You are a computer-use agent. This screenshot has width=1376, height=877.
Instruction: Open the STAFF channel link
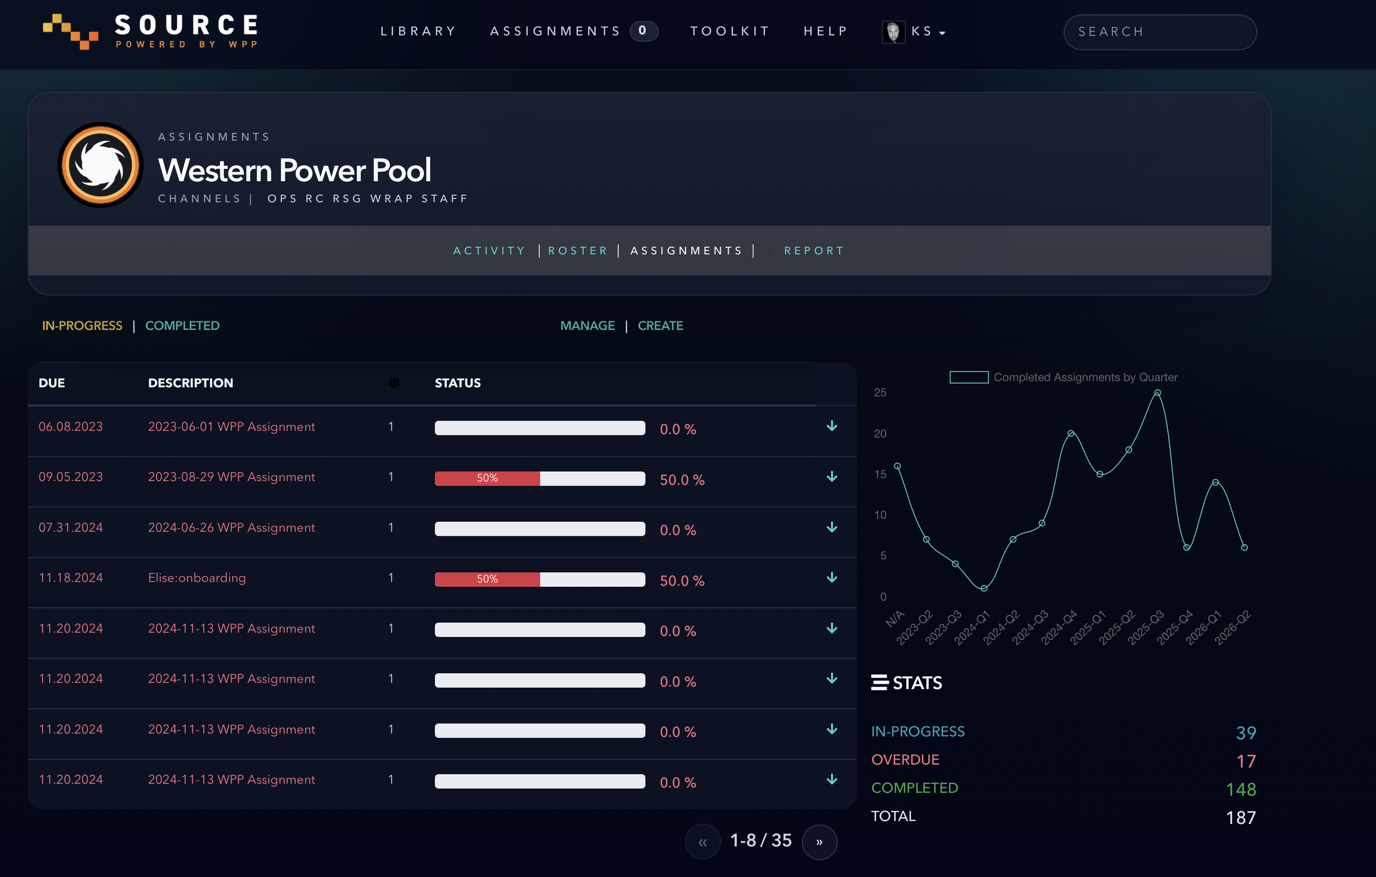[444, 199]
